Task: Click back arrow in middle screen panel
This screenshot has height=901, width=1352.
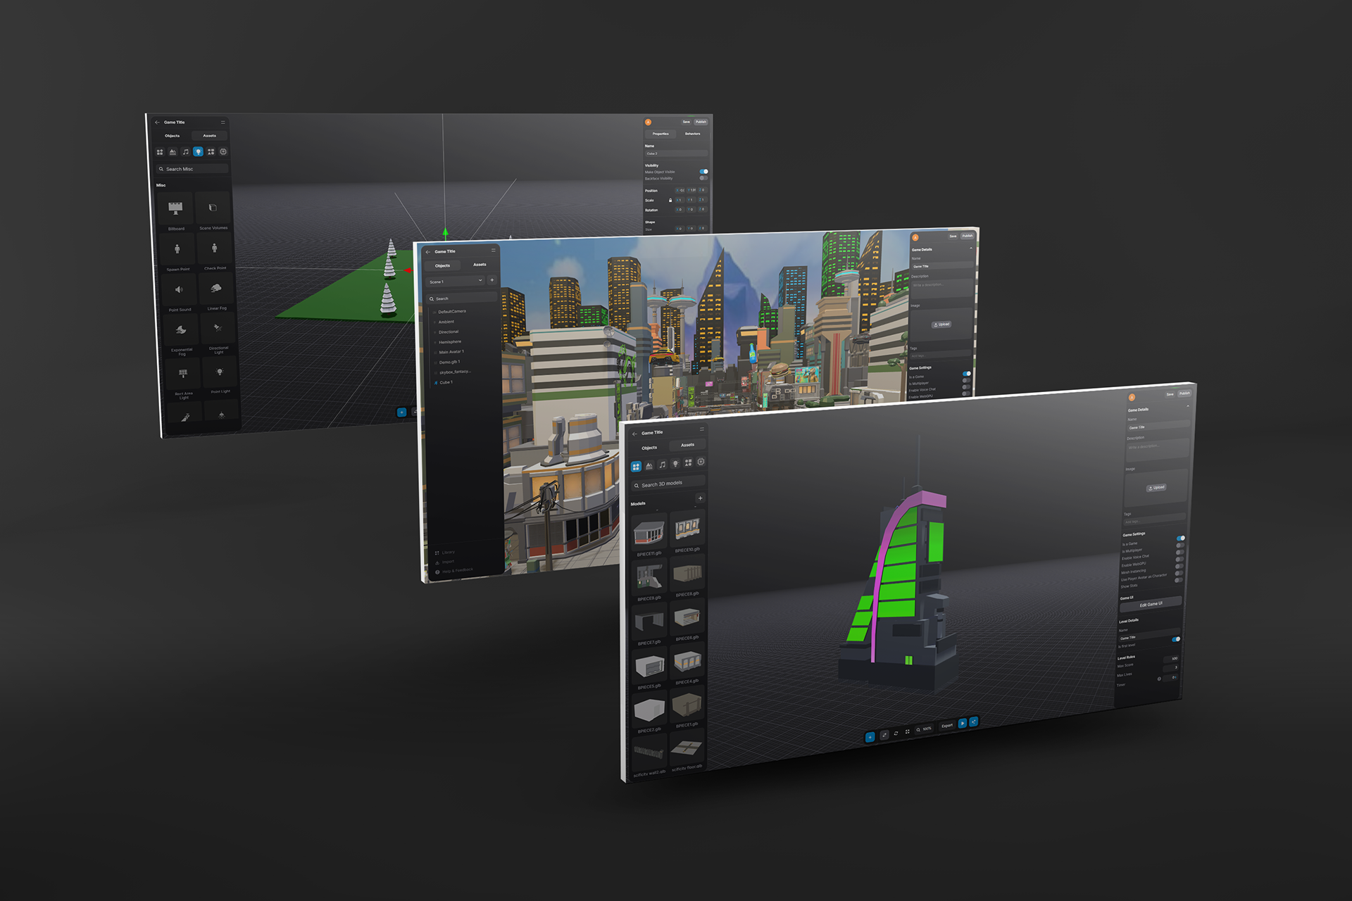Action: [427, 252]
